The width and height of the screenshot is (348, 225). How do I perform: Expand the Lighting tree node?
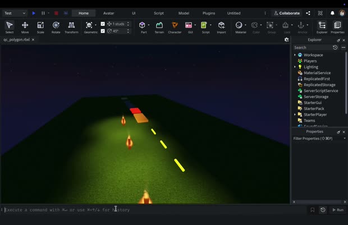[x=295, y=67]
